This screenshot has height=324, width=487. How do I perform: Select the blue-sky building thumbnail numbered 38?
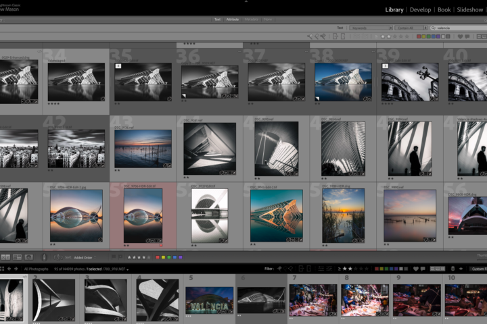pos(343,82)
